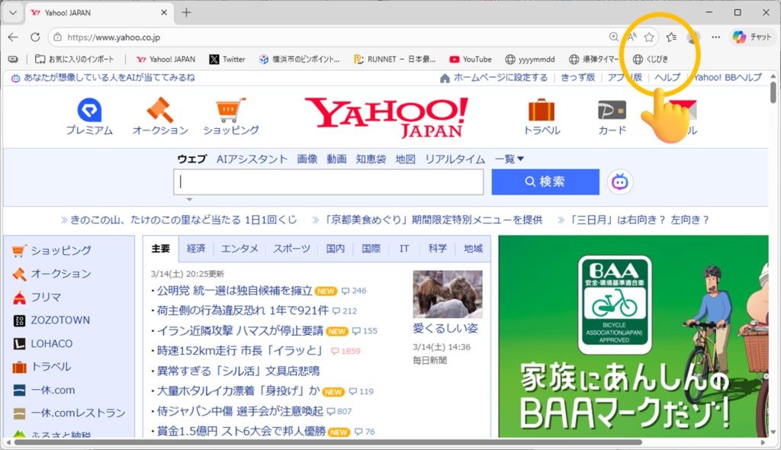This screenshot has width=781, height=450.
Task: Click the Card icon
Action: 612,111
